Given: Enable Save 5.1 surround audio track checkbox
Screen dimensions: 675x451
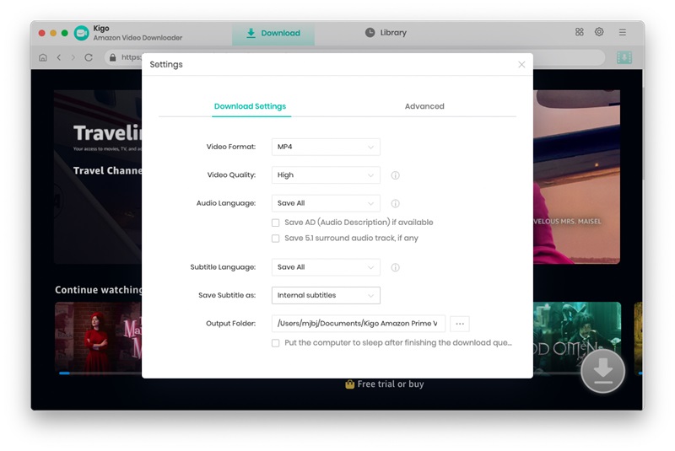Looking at the screenshot, I should pyautogui.click(x=275, y=239).
